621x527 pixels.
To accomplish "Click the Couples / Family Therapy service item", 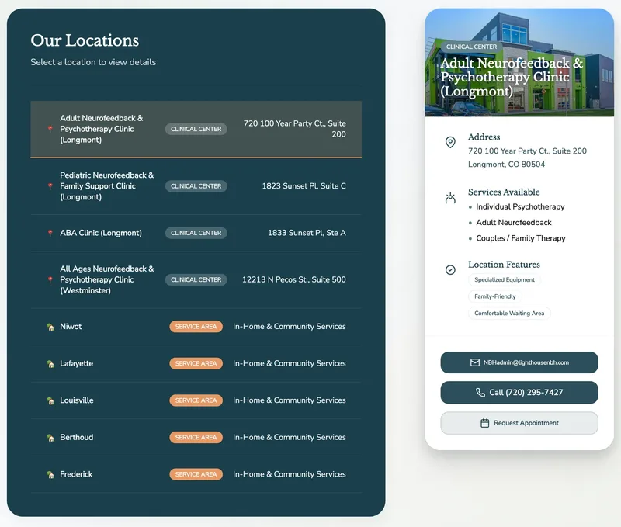I will coord(521,238).
